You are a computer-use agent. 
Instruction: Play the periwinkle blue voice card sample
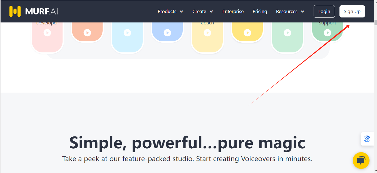point(167,33)
